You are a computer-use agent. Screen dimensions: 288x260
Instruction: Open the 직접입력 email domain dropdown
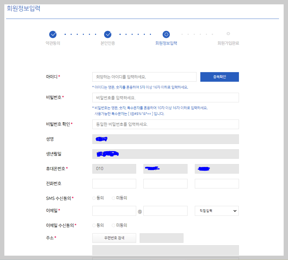pyautogui.click(x=217, y=211)
